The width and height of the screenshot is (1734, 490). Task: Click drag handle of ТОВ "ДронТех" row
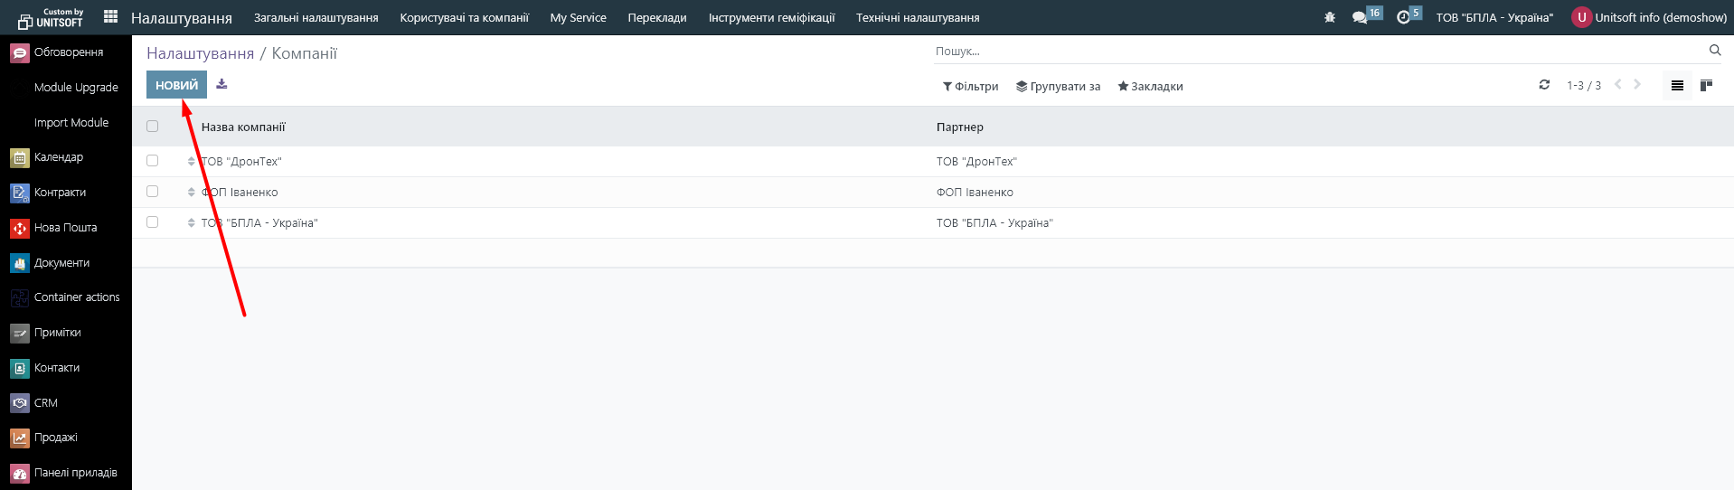point(191,161)
